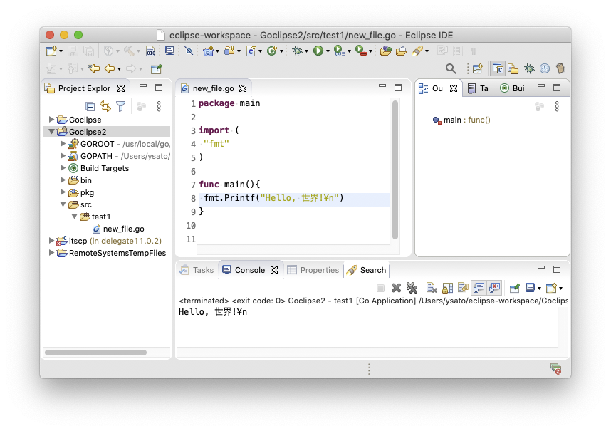This screenshot has height=431, width=611.
Task: Click the filter funnel icon in Project Explorer
Action: pos(121,106)
